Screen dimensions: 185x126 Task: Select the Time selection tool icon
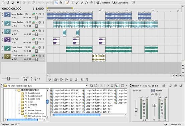click(91, 3)
